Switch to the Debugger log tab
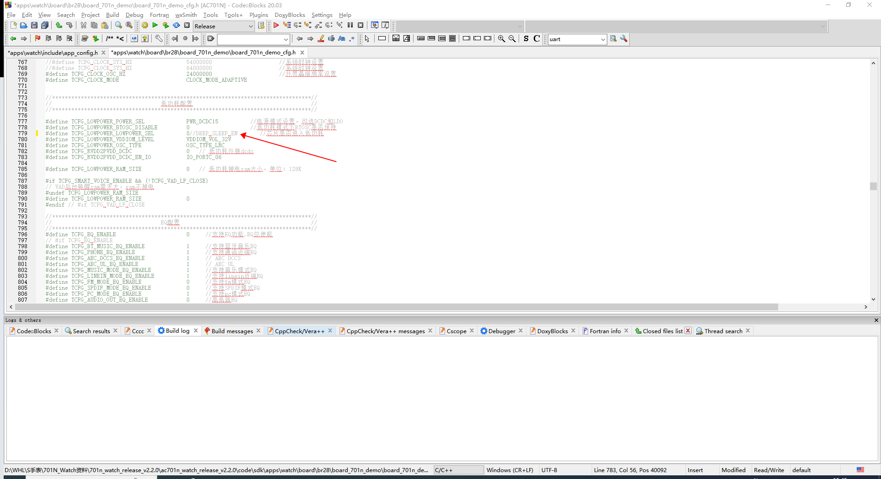The height and width of the screenshot is (479, 881). pyautogui.click(x=501, y=331)
